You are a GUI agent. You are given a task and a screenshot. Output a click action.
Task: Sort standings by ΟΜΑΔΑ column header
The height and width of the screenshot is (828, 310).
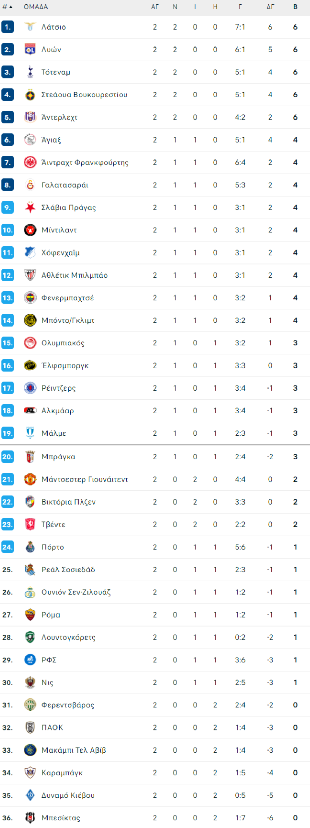[x=36, y=7]
